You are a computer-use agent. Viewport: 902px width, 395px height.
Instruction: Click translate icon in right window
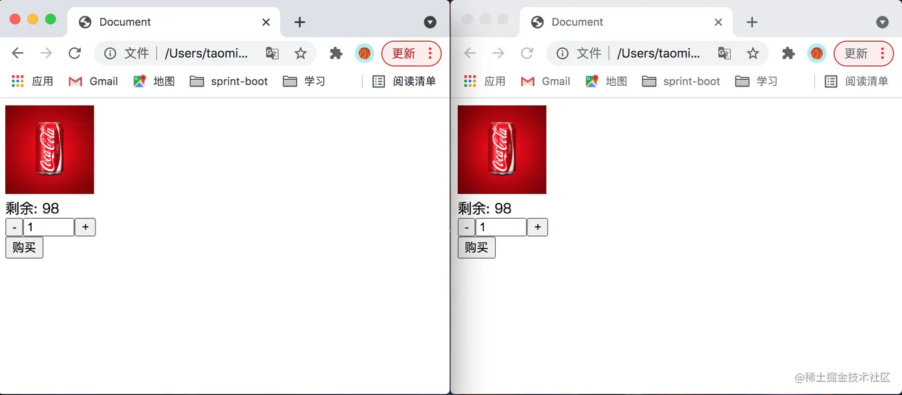point(724,54)
